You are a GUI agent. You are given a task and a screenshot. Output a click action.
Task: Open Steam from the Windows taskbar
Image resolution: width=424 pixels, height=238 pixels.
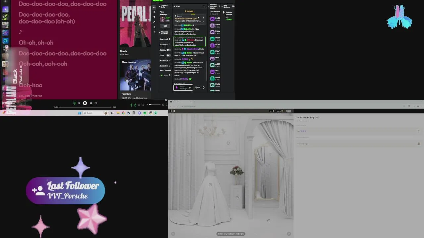tap(129, 113)
